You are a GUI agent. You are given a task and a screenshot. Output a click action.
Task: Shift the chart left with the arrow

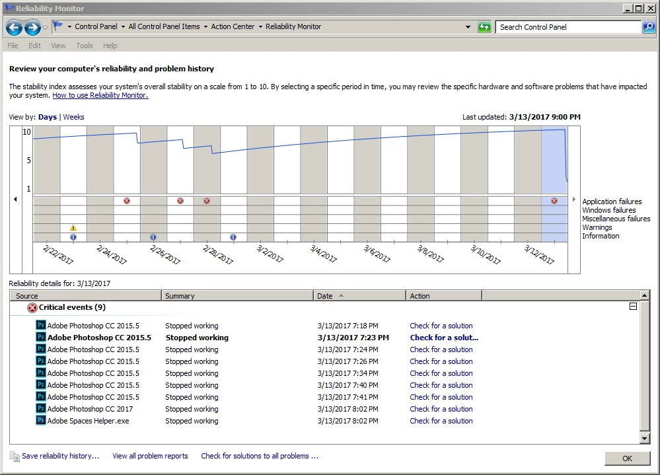click(x=16, y=199)
